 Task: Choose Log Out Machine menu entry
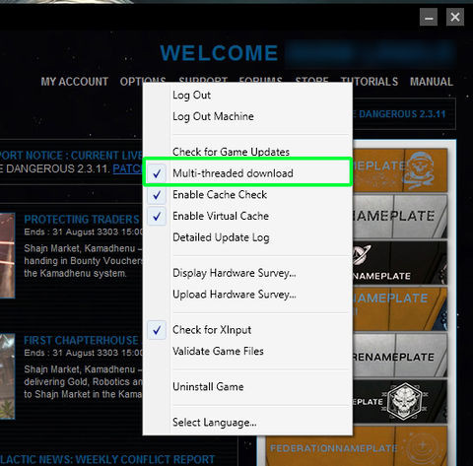pyautogui.click(x=247, y=116)
